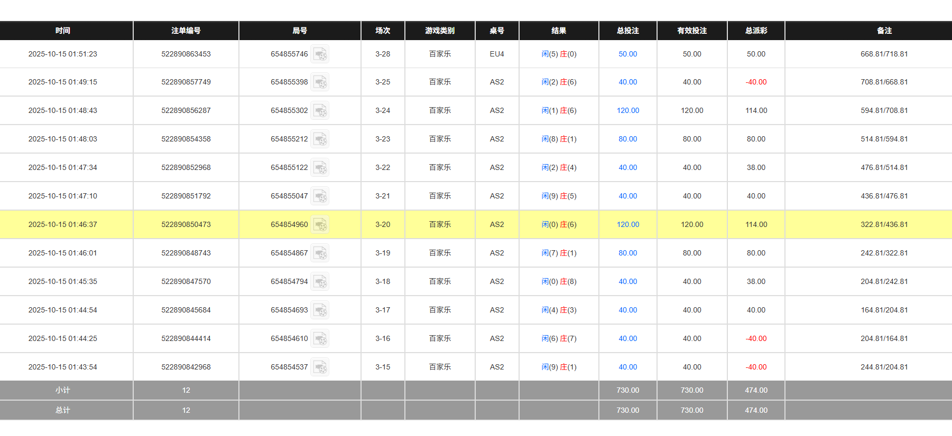The height and width of the screenshot is (436, 952).
Task: Open replay icon for round 654855746
Action: (x=320, y=54)
